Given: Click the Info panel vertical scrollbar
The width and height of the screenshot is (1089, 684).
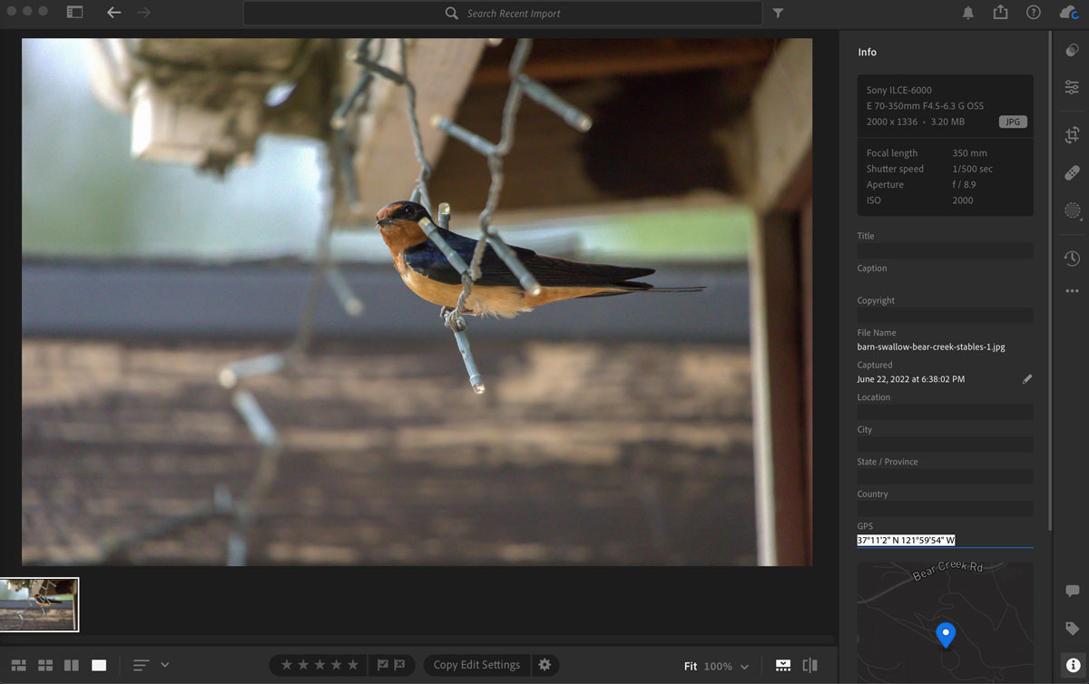Looking at the screenshot, I should click(1051, 281).
